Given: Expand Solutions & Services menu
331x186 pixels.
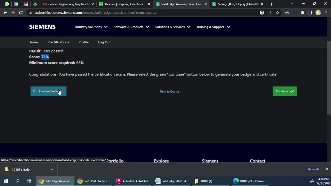Looking at the screenshot, I should click(173, 27).
